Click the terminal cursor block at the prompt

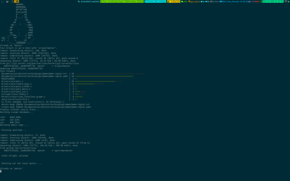coord(1,171)
